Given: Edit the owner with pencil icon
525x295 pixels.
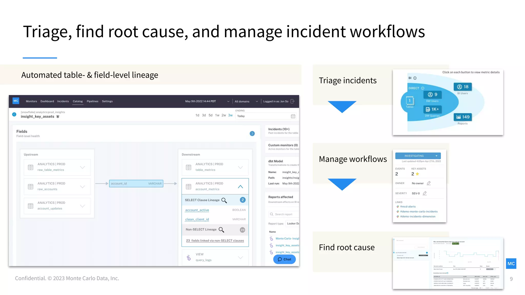Looking at the screenshot, I should (x=429, y=183).
